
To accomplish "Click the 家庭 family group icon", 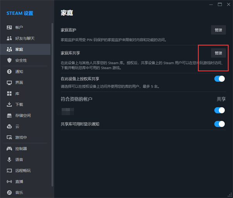I will pyautogui.click(x=9, y=49).
